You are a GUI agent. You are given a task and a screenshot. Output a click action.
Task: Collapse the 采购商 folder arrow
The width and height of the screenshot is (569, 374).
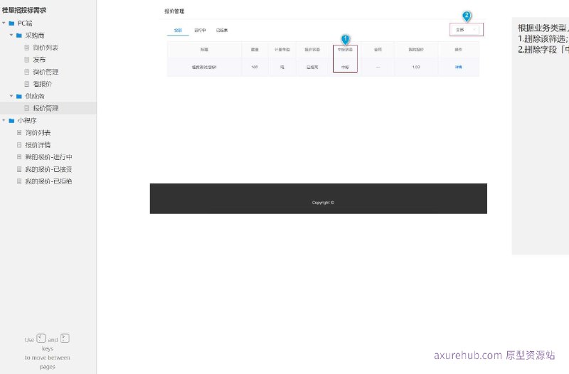[x=11, y=35]
